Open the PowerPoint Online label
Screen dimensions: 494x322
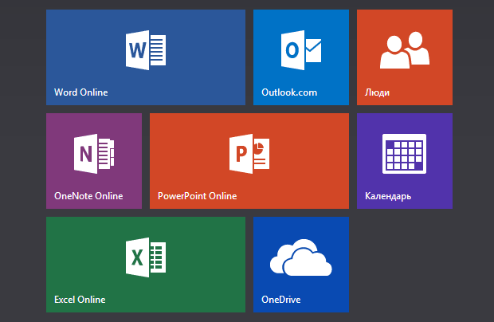[x=198, y=196]
